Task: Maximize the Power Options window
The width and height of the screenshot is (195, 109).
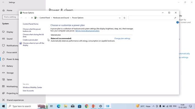Action: coord(169,13)
